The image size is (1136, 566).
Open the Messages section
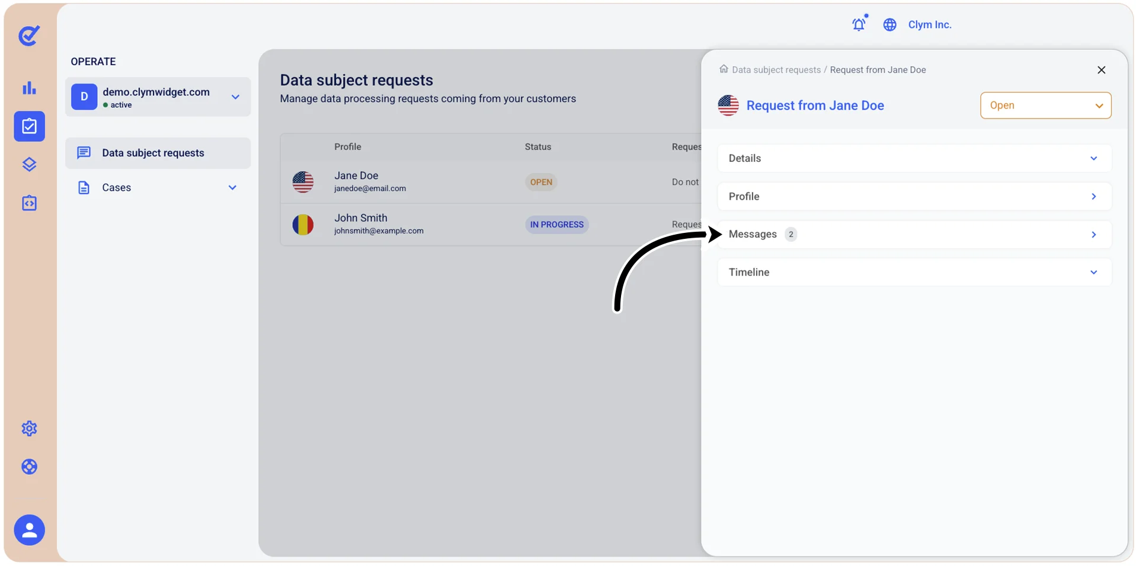click(x=914, y=234)
